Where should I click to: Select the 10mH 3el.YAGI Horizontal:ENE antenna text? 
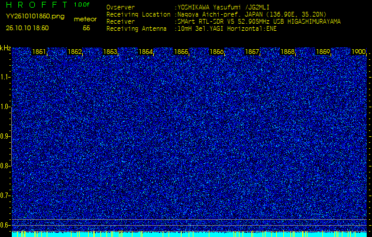(227, 29)
